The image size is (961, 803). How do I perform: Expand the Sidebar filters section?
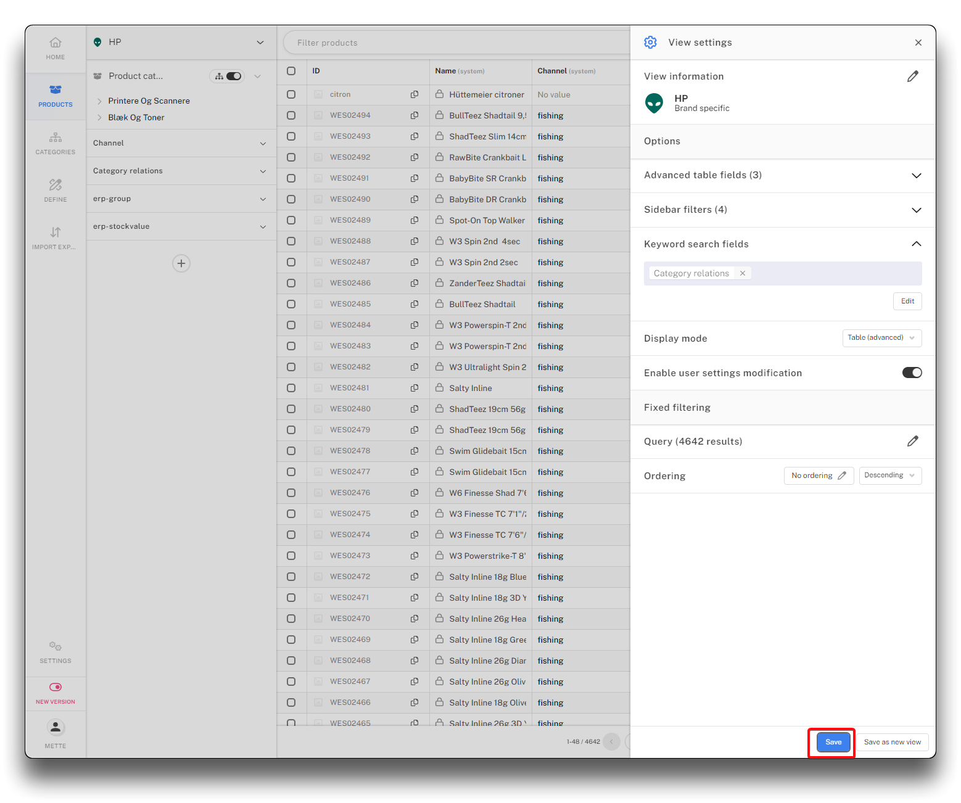(x=916, y=210)
